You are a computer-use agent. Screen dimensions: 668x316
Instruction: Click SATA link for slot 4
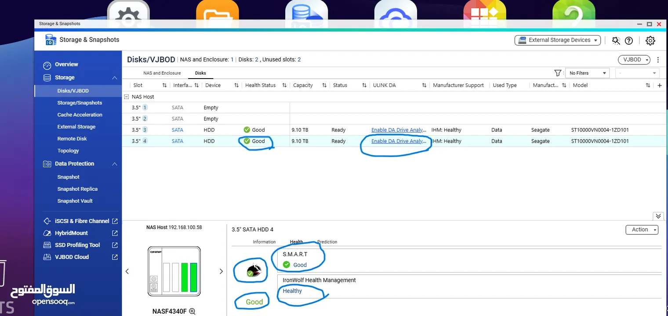[x=178, y=141]
